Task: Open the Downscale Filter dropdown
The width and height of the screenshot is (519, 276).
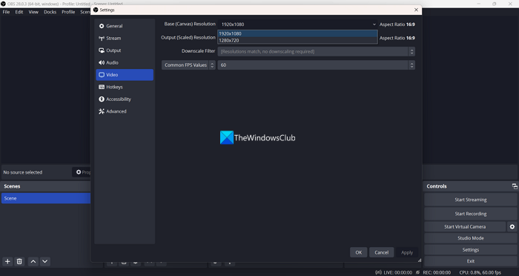Action: 316,51
